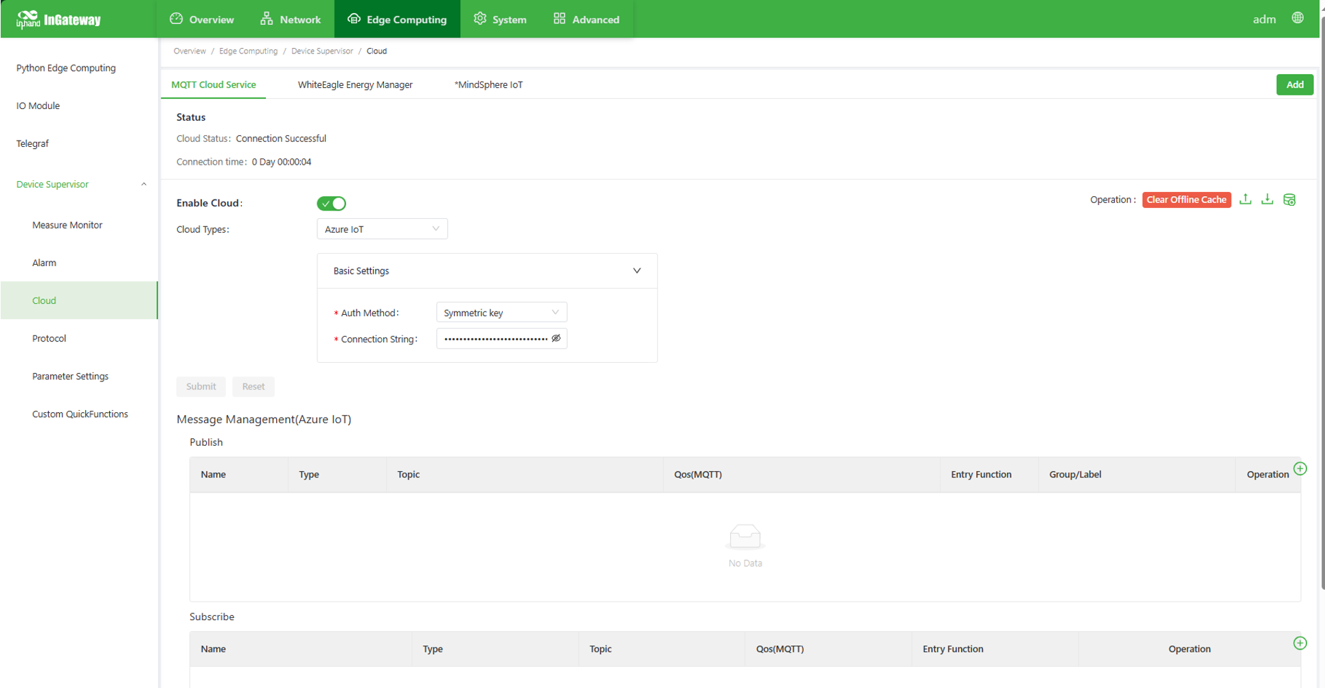
Task: Open the database settings icon in Operation row
Action: tap(1289, 200)
